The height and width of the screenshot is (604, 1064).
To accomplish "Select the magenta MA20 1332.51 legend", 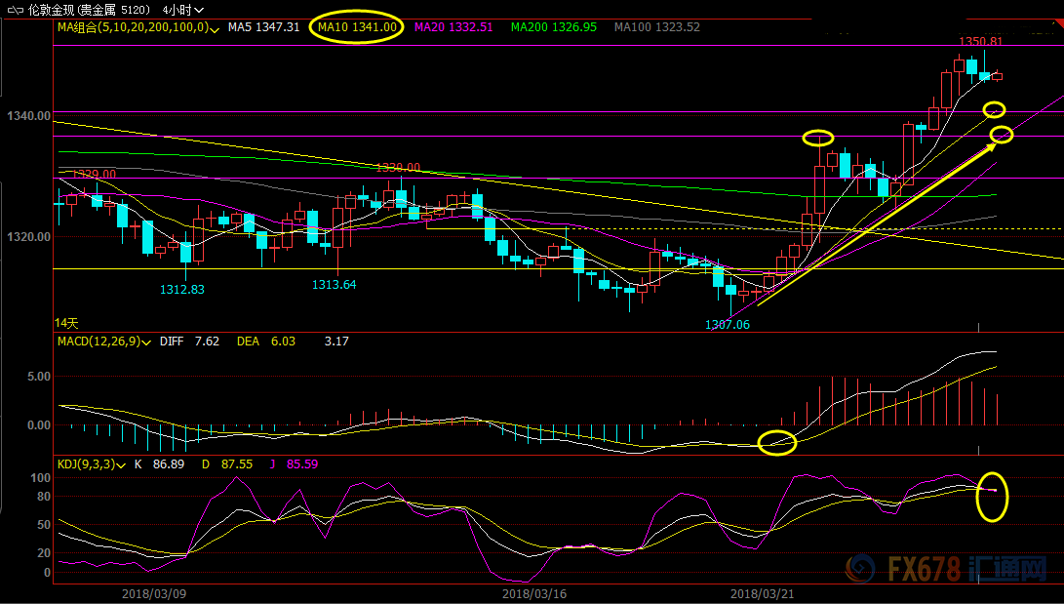I will pyautogui.click(x=453, y=27).
